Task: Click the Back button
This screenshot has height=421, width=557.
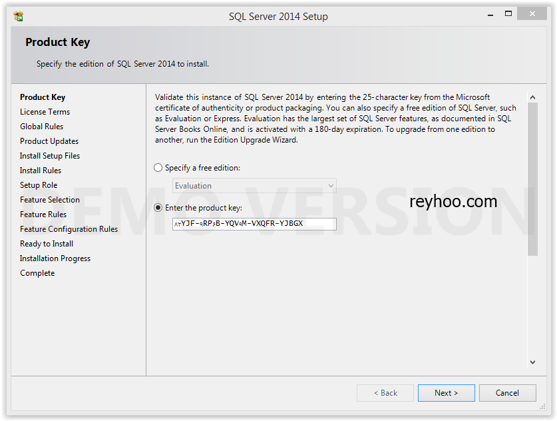Action: (385, 393)
